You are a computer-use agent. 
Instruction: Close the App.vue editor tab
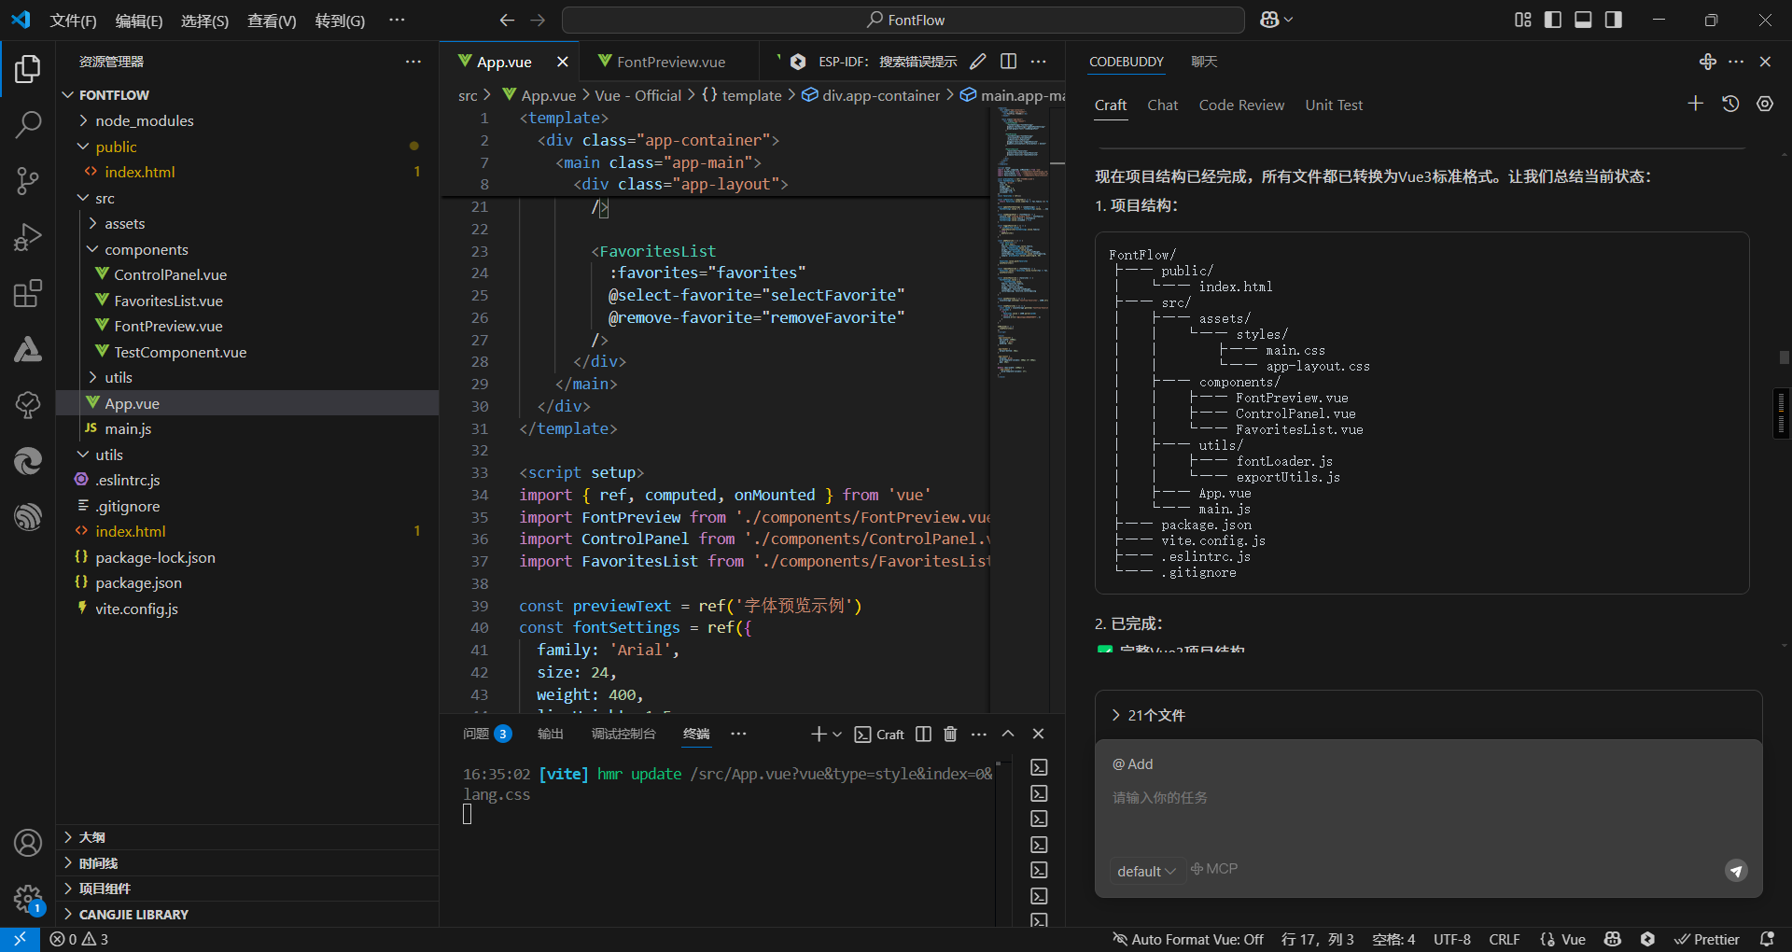(x=562, y=62)
